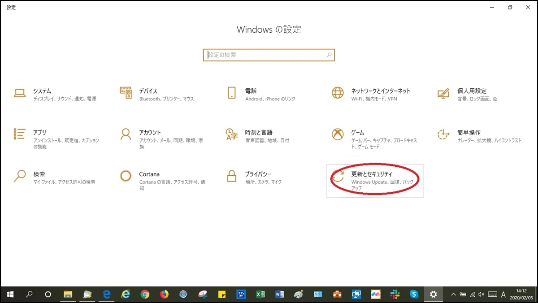538x303 pixels.
Task: Open Paint from taskbar
Action: coord(299,294)
